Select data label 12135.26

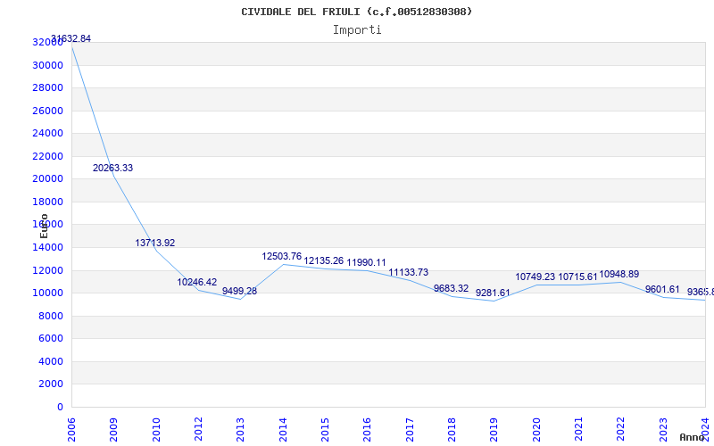(324, 260)
